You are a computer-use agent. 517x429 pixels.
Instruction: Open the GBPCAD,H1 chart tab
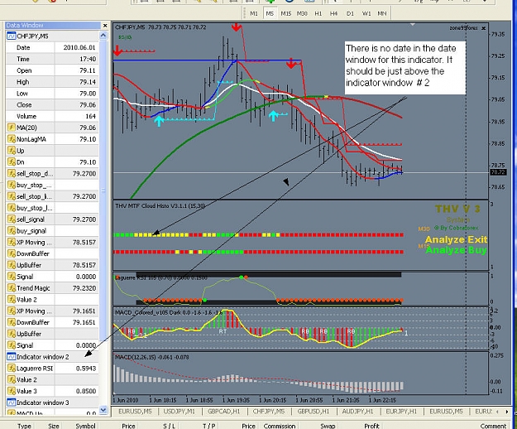tap(223, 411)
